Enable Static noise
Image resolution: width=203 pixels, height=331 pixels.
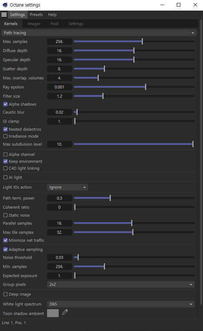pos(5,215)
